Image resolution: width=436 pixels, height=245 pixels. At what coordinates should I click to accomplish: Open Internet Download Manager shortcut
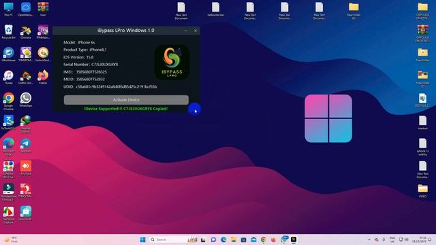[26, 124]
